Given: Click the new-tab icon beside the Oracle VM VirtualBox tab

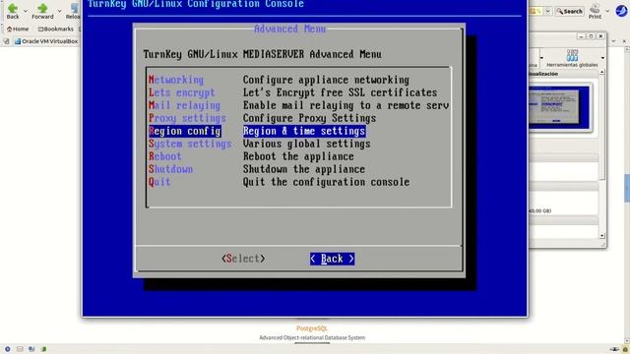Looking at the screenshot, I should [6, 41].
